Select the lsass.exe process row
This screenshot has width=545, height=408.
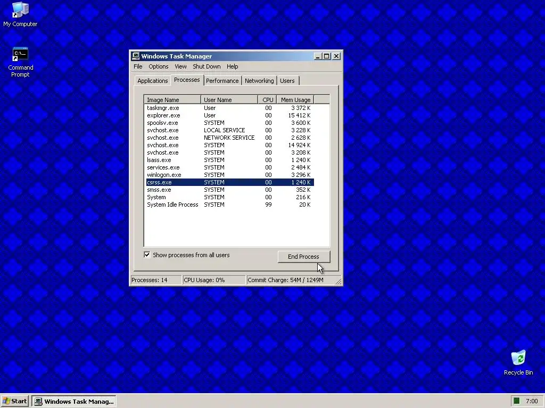pos(230,160)
